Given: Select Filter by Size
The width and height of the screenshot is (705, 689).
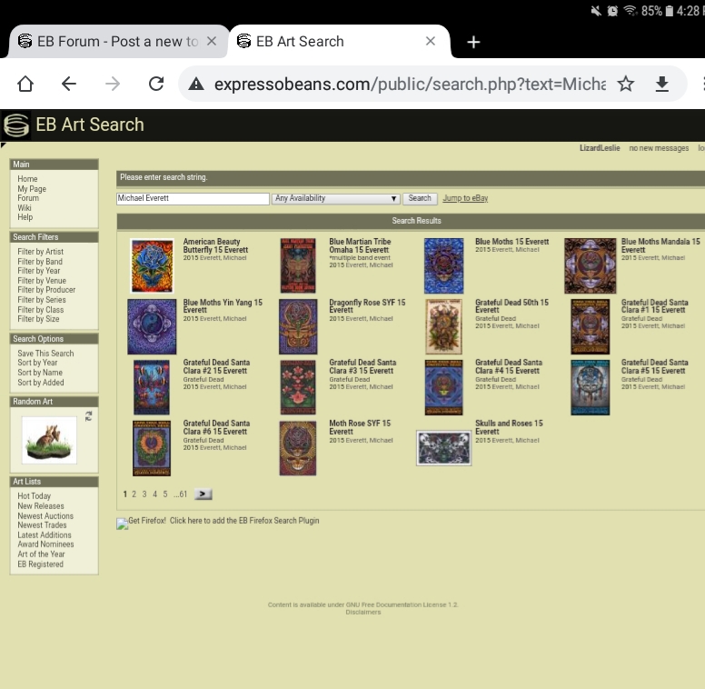Looking at the screenshot, I should tap(38, 319).
